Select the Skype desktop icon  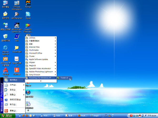coord(28,15)
